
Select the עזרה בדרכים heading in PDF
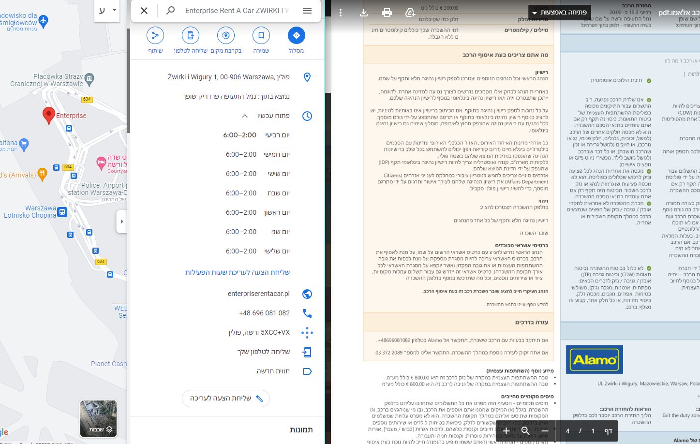point(532,322)
